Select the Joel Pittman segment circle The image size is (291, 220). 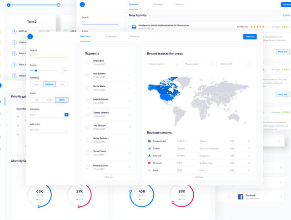point(88,127)
